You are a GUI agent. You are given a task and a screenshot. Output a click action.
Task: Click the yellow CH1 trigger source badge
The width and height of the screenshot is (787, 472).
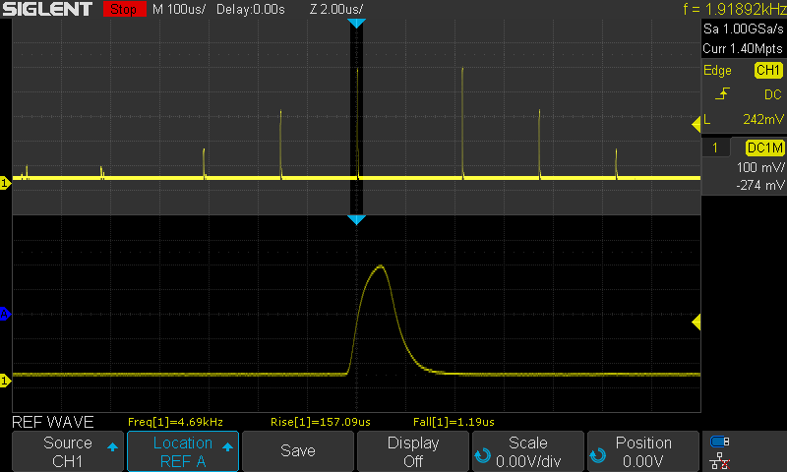coord(768,70)
